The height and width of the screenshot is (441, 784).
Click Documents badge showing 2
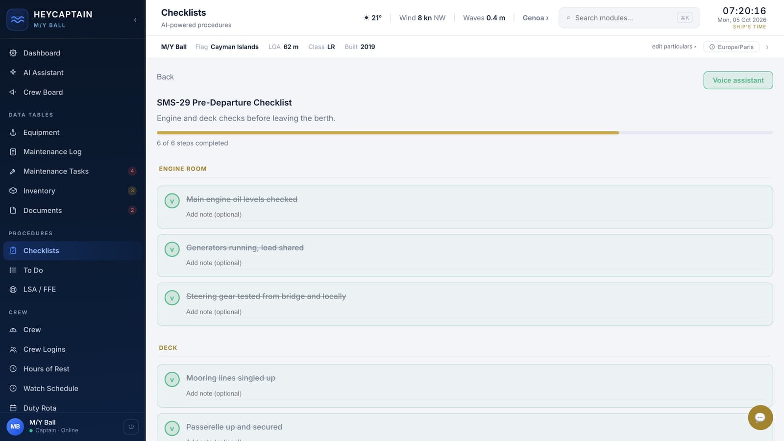pos(132,210)
